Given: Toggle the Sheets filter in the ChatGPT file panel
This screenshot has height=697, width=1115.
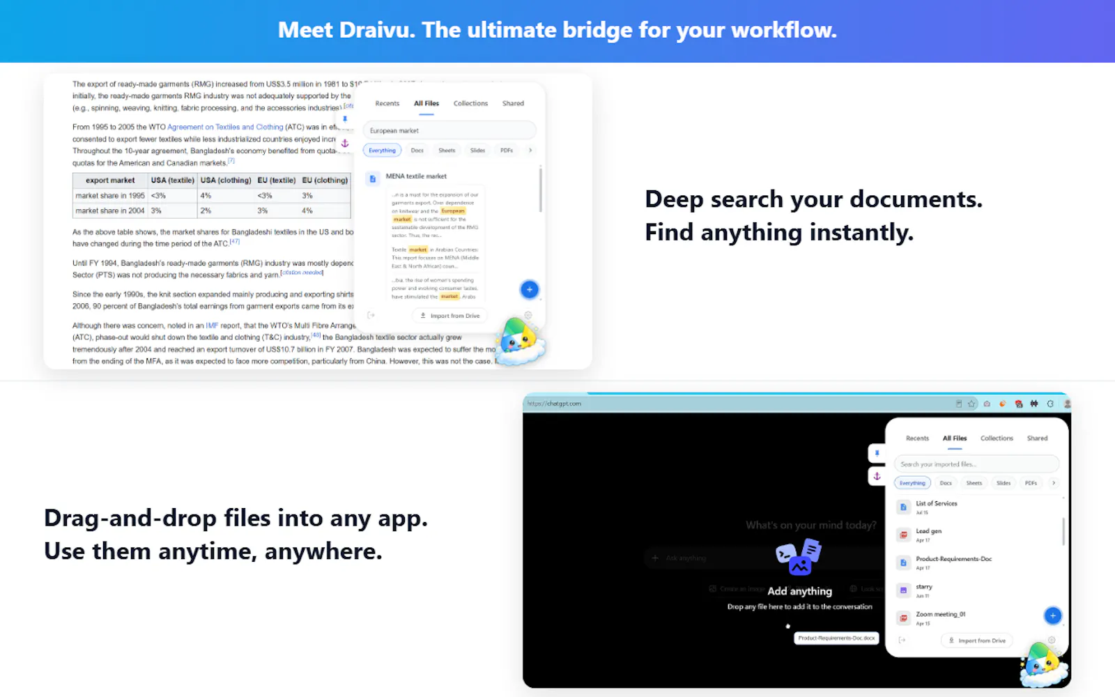Looking at the screenshot, I should [x=974, y=483].
